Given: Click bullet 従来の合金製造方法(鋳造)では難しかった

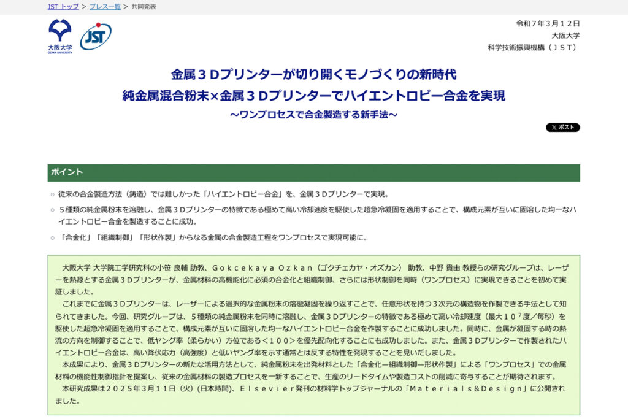Looking at the screenshot, I should [223, 194].
